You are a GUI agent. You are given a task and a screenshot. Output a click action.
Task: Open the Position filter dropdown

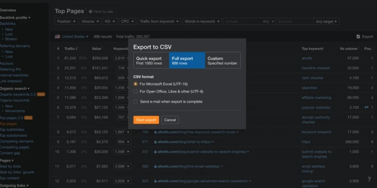[67, 21]
